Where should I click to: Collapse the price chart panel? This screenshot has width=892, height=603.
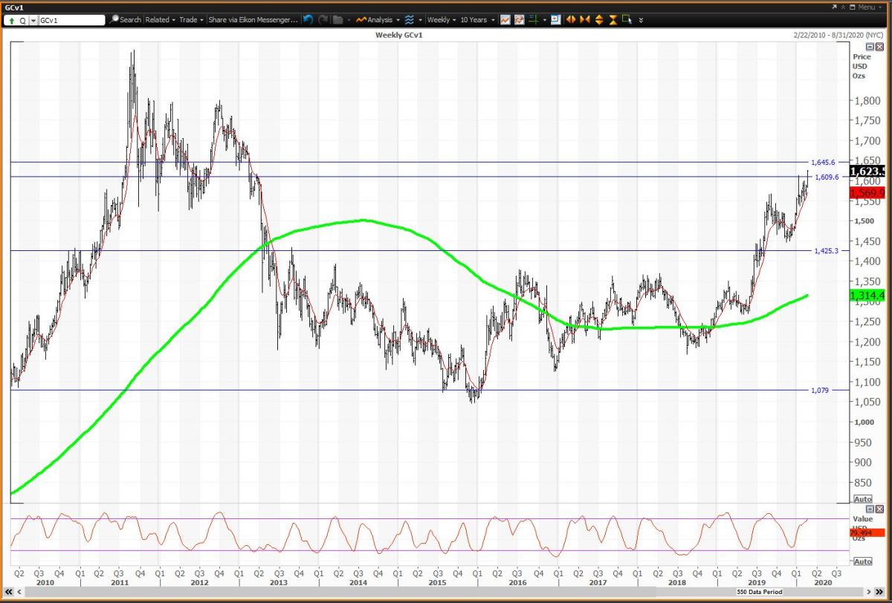(x=870, y=47)
